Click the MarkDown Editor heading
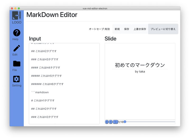The image size is (190, 139). [x=52, y=15]
